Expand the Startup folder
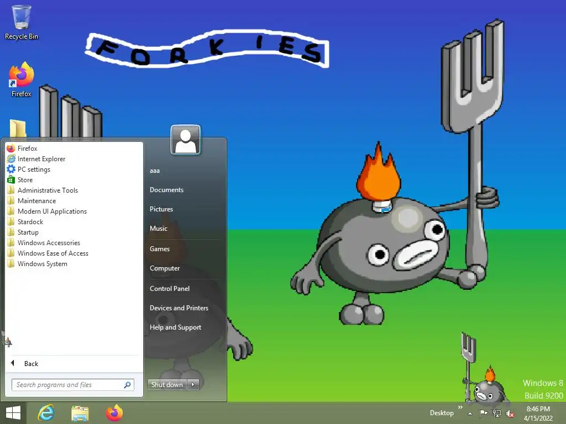Image resolution: width=566 pixels, height=424 pixels. 74,232
